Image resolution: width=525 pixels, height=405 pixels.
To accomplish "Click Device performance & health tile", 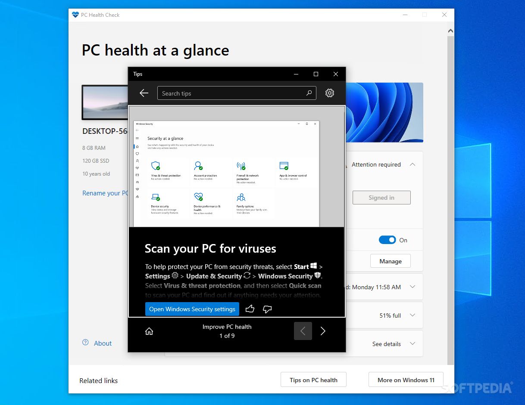I will [x=211, y=203].
